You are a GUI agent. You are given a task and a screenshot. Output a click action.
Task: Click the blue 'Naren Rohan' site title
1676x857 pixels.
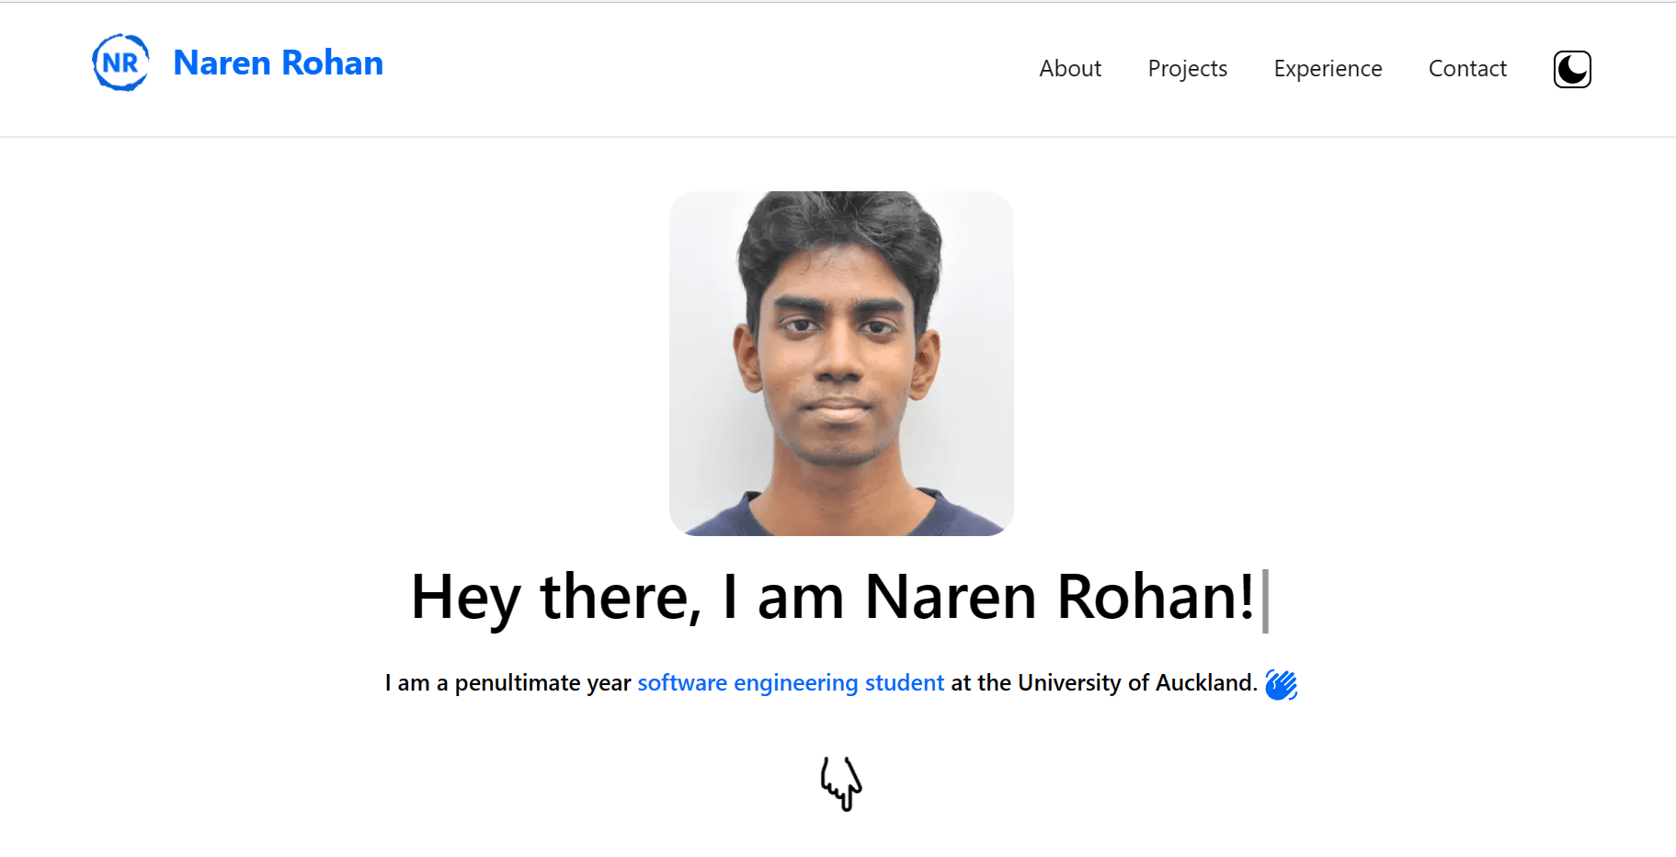[x=278, y=63]
